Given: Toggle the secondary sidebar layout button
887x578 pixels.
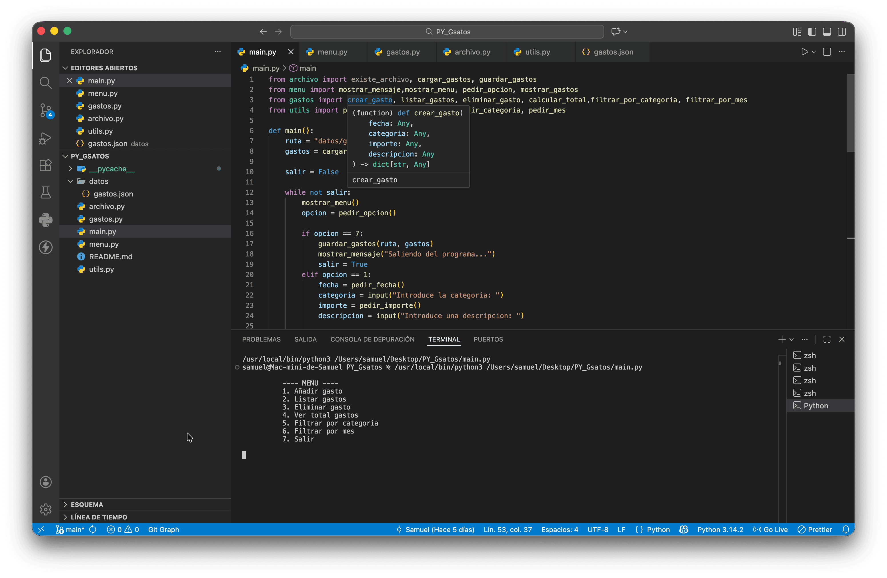Looking at the screenshot, I should (x=842, y=32).
